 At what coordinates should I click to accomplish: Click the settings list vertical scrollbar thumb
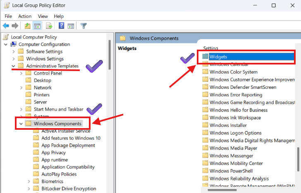298,159
